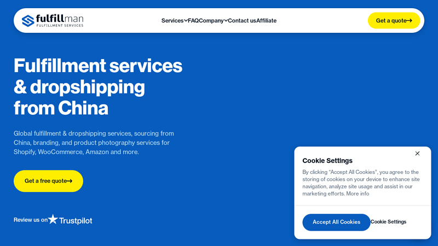
Task: Click the More info cookie link
Action: pyautogui.click(x=358, y=194)
